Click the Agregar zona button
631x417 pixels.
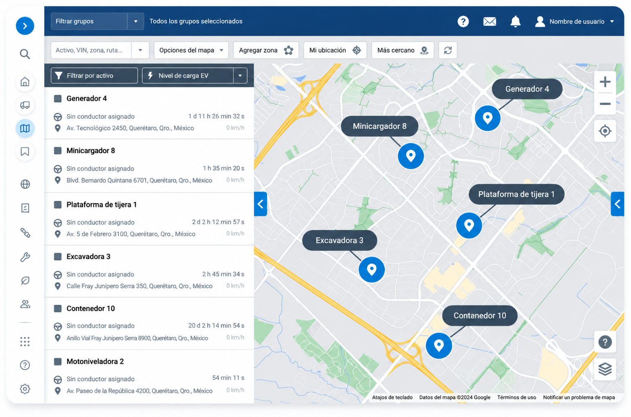coord(266,50)
